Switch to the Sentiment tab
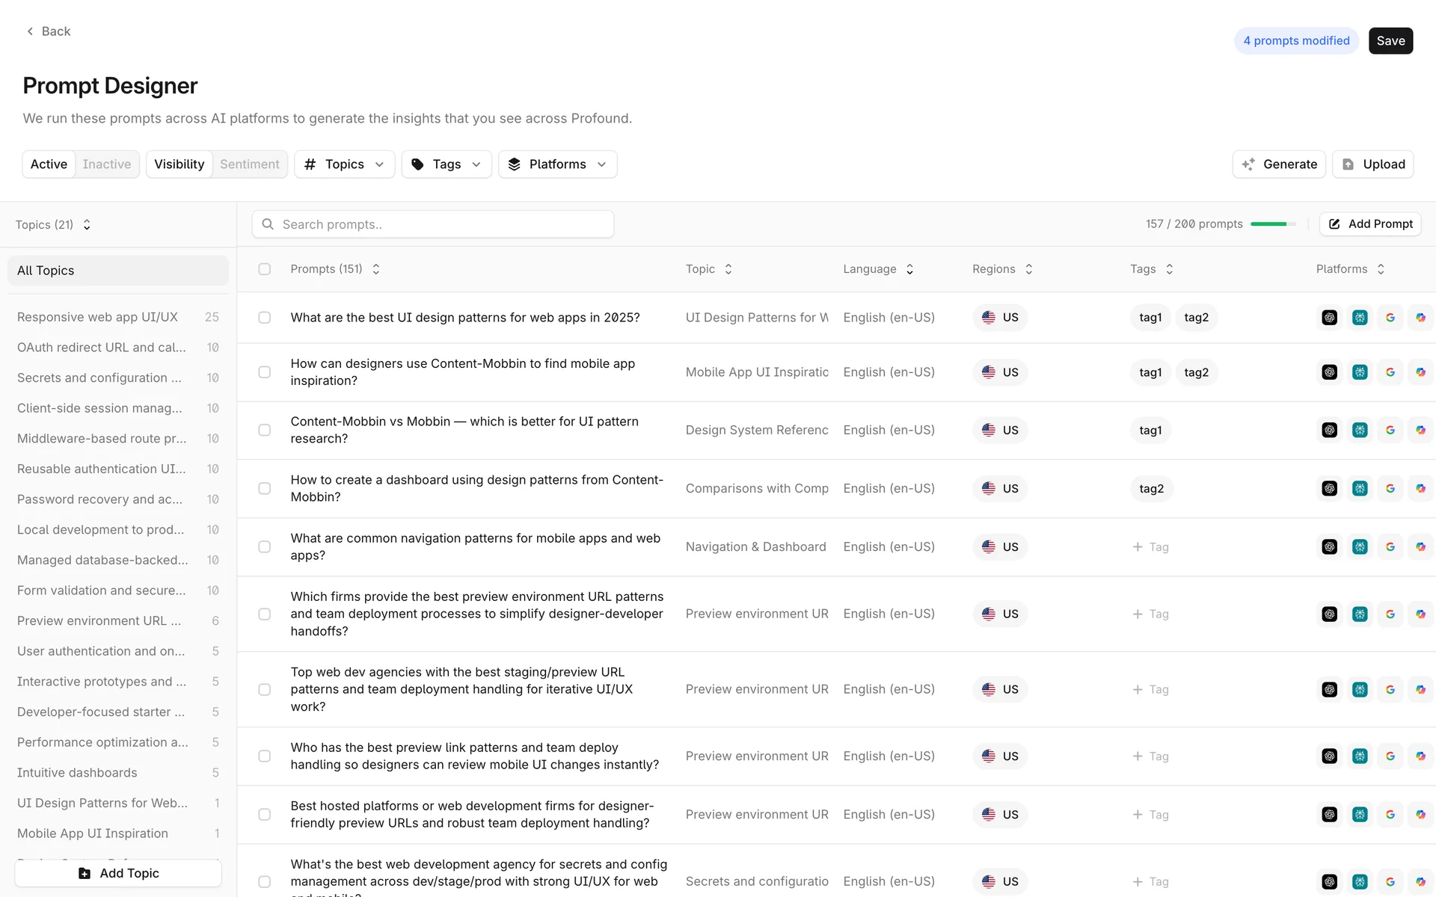The width and height of the screenshot is (1436, 897). point(249,164)
